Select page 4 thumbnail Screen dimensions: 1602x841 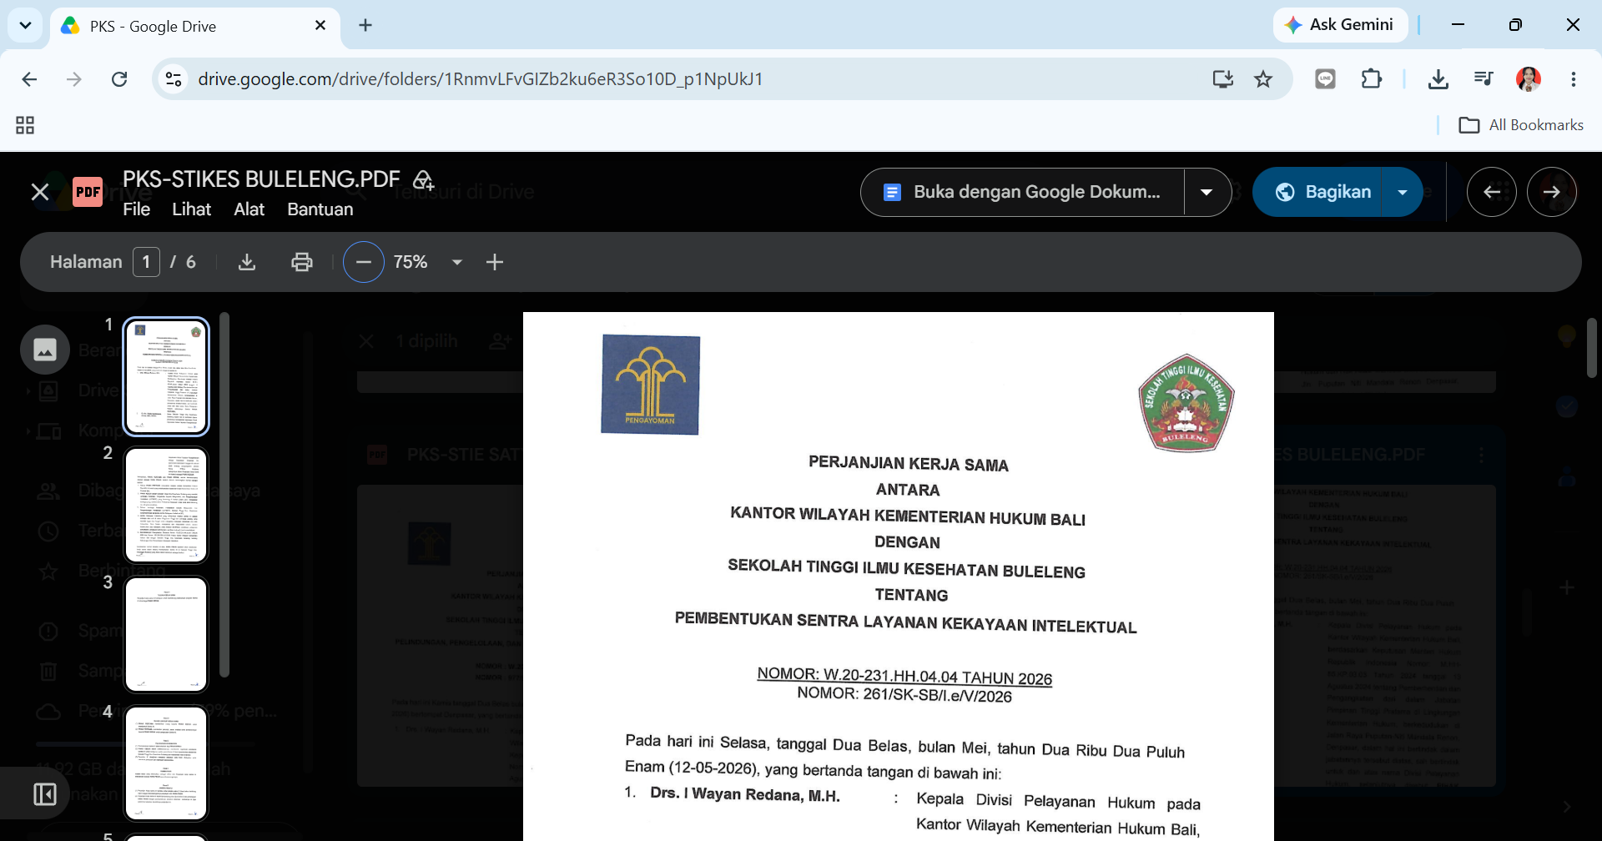point(166,763)
